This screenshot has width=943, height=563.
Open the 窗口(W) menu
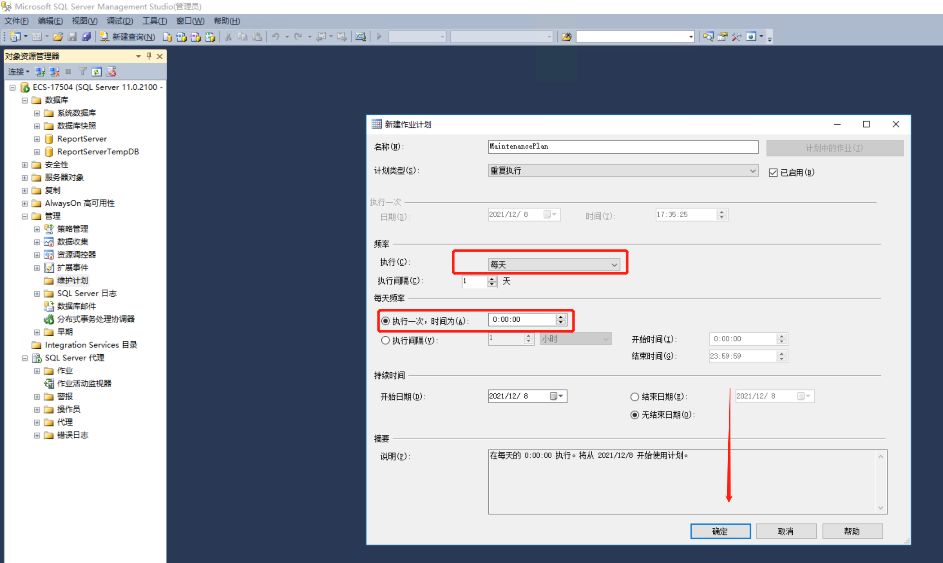[190, 21]
